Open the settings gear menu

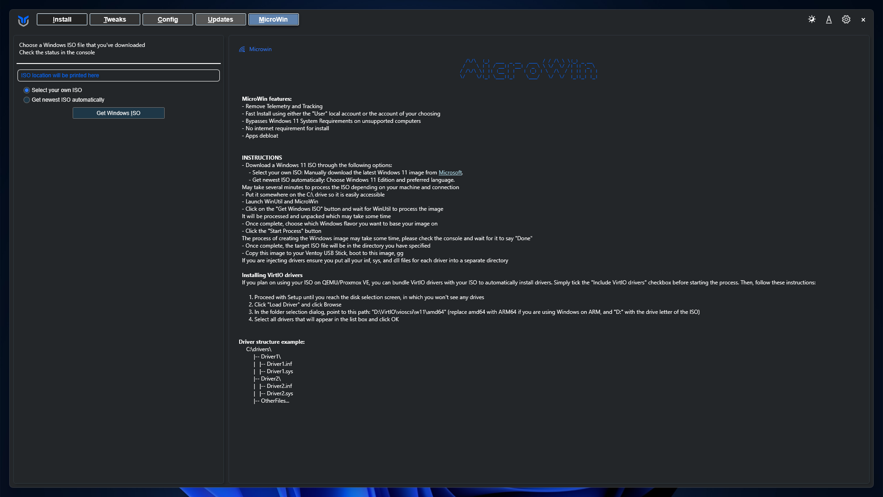(846, 19)
